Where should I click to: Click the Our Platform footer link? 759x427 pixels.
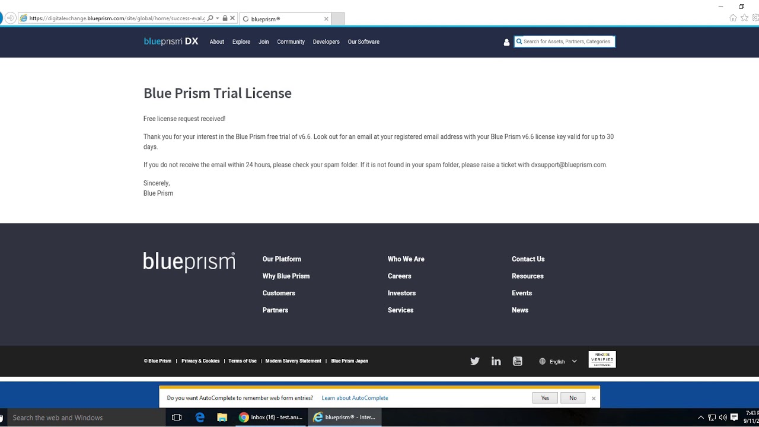coord(282,259)
